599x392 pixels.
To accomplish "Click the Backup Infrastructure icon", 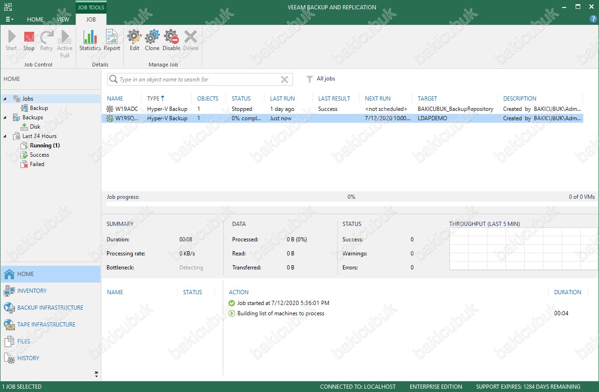I will point(9,308).
